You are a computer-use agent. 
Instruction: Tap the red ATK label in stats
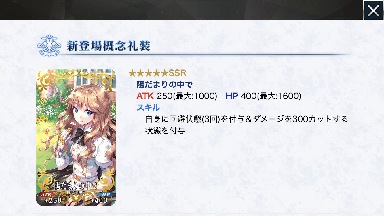pos(145,96)
